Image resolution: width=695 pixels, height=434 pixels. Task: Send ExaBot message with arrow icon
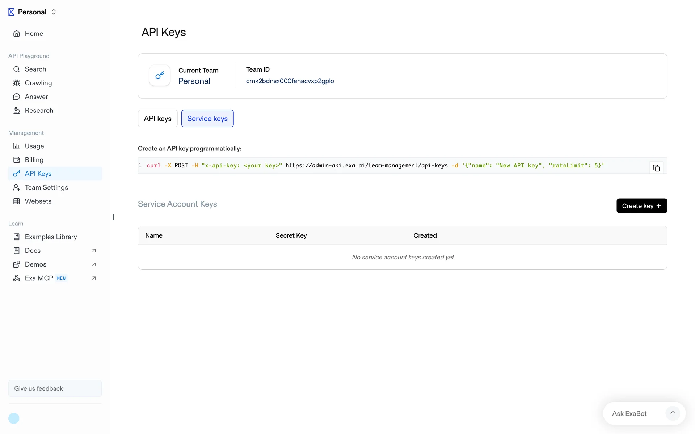tap(673, 413)
